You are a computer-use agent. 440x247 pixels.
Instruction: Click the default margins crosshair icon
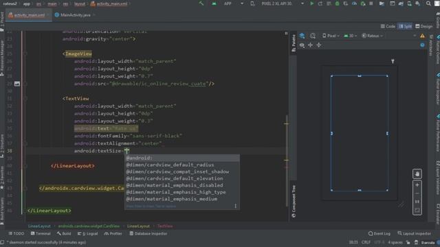[310, 45]
